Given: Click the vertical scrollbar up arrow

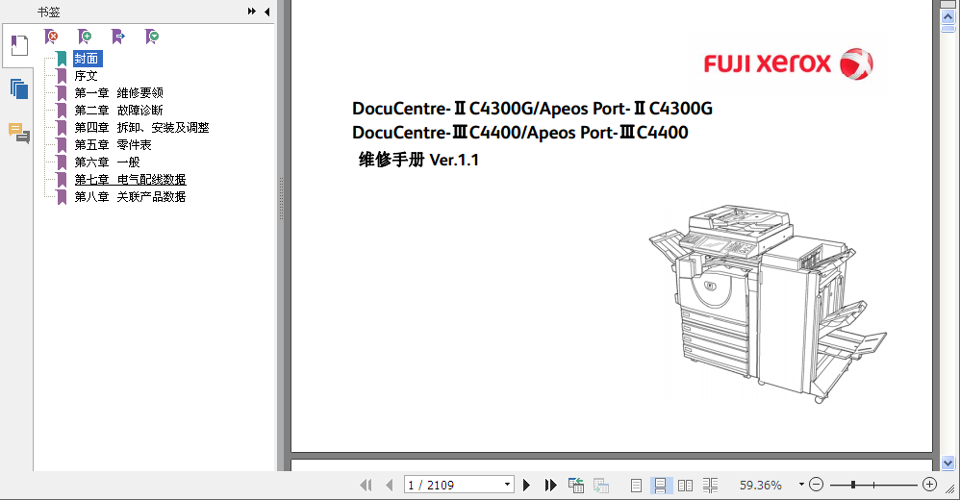Looking at the screenshot, I should [x=947, y=17].
